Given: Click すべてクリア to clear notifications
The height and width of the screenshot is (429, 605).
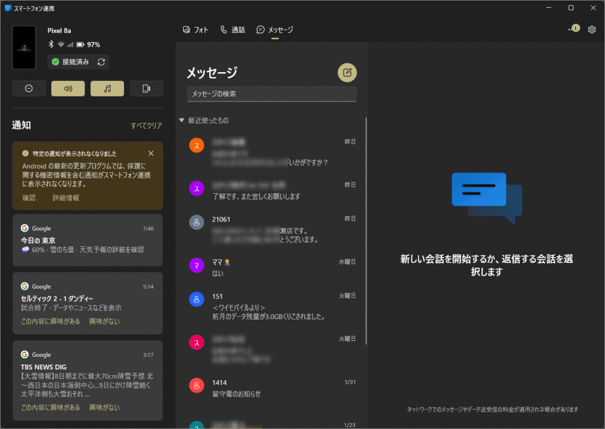Looking at the screenshot, I should (x=146, y=126).
